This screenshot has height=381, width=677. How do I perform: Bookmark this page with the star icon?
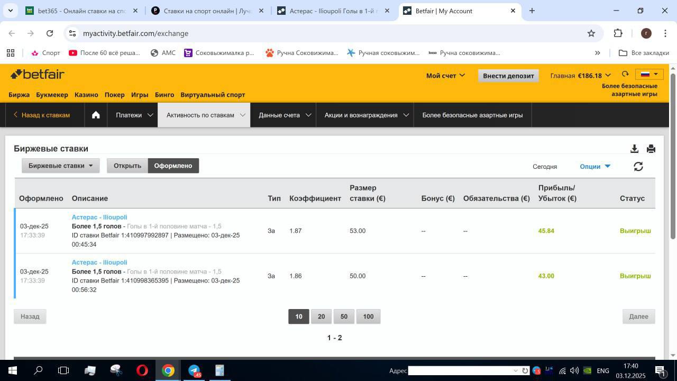pyautogui.click(x=591, y=33)
